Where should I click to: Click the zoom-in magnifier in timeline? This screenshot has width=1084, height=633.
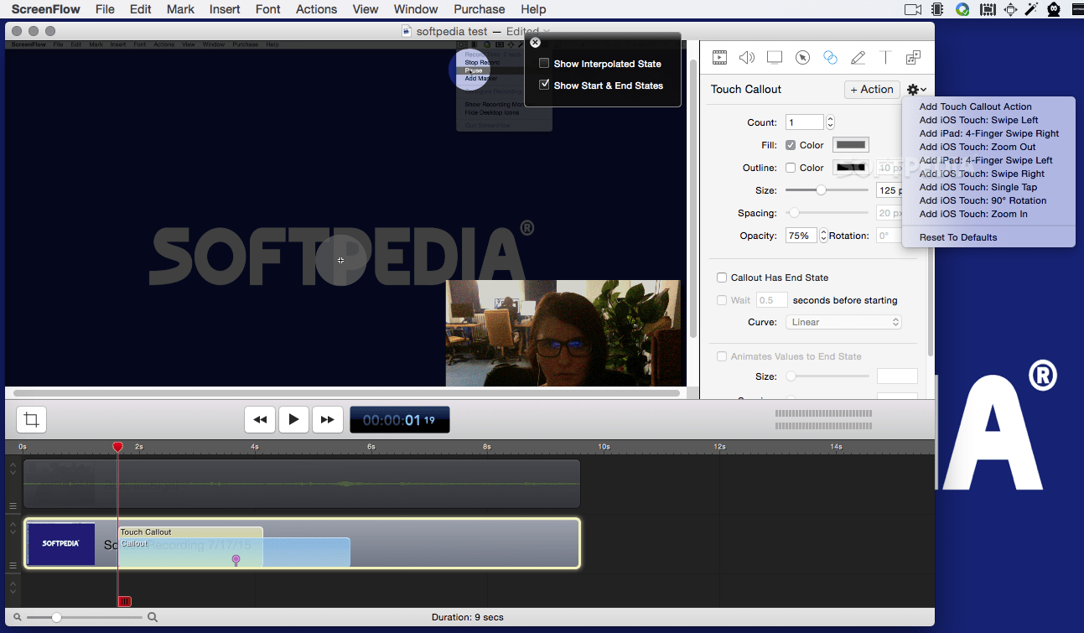point(153,617)
